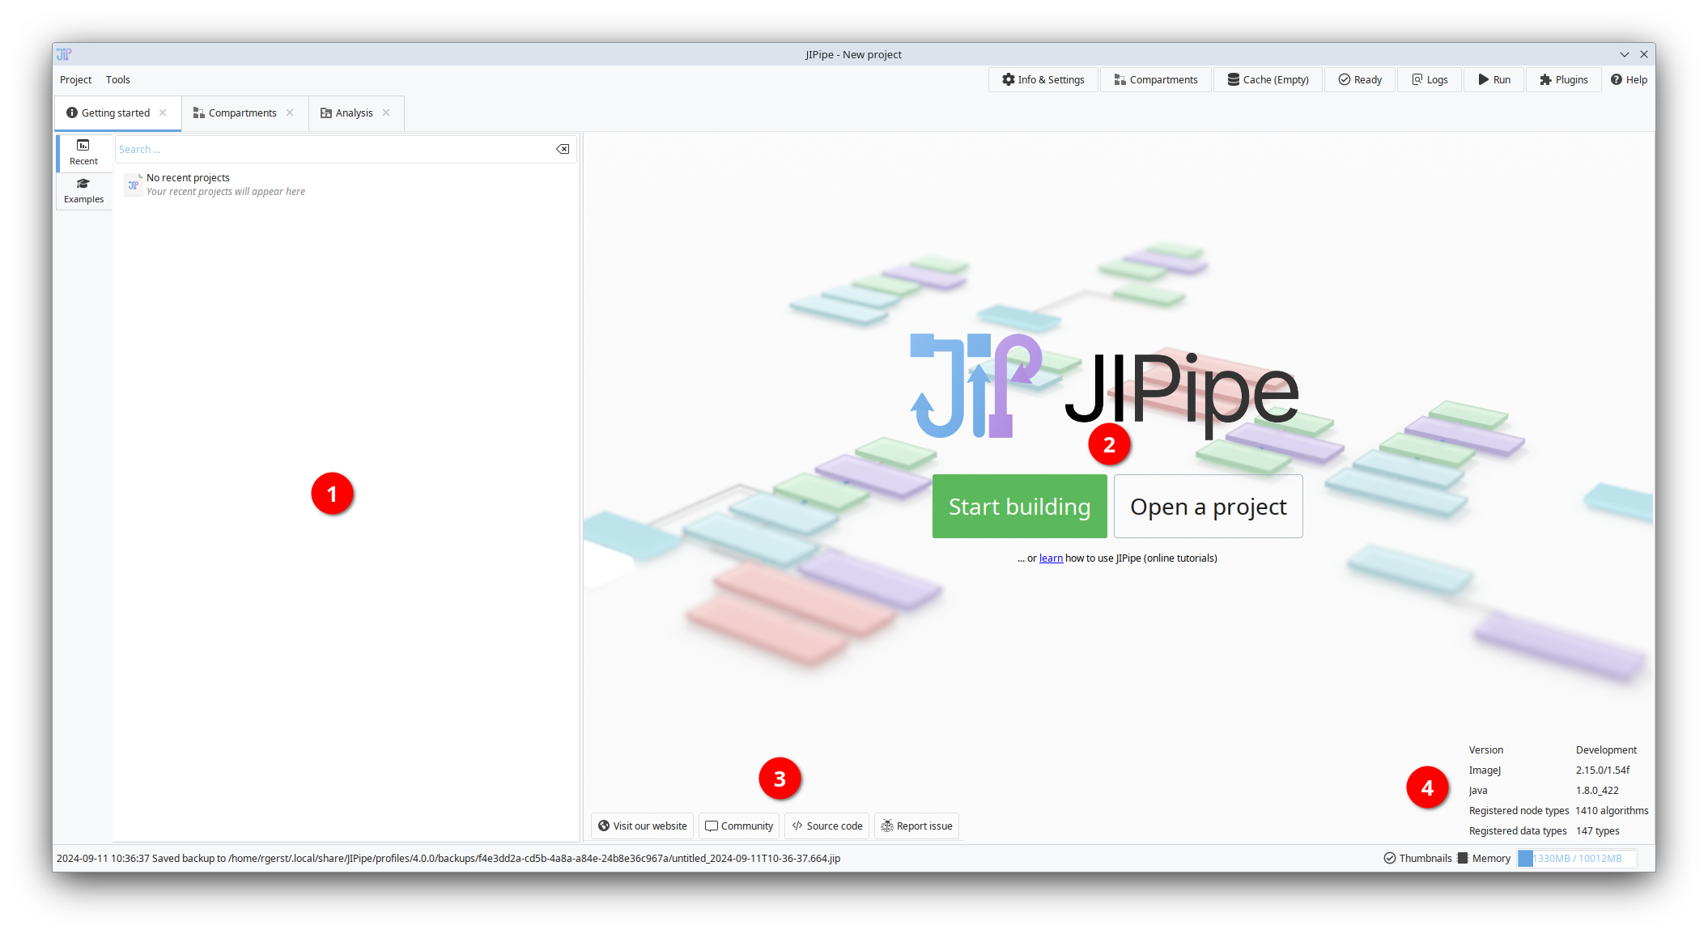Click the Ready validation button
Image resolution: width=1708 pixels, height=934 pixels.
point(1360,79)
